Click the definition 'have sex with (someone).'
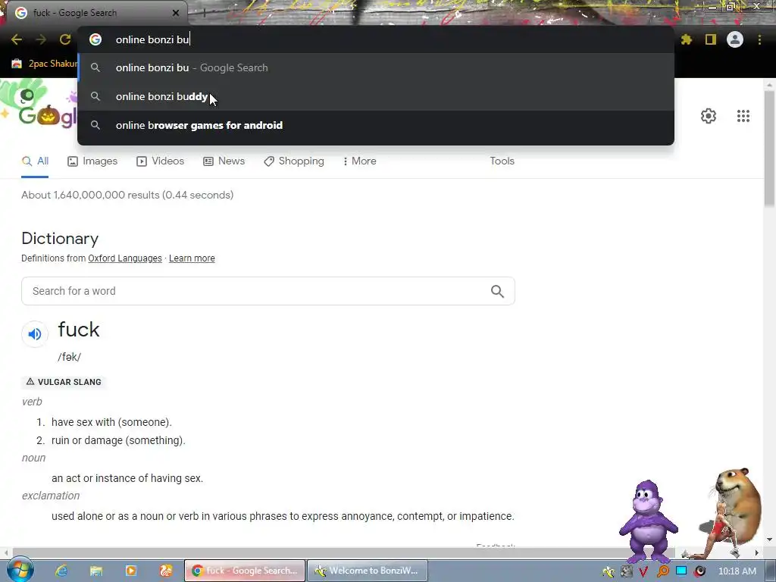776x582 pixels. point(111,422)
